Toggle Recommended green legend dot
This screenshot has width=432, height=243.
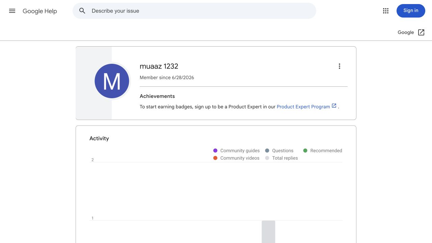click(x=305, y=151)
